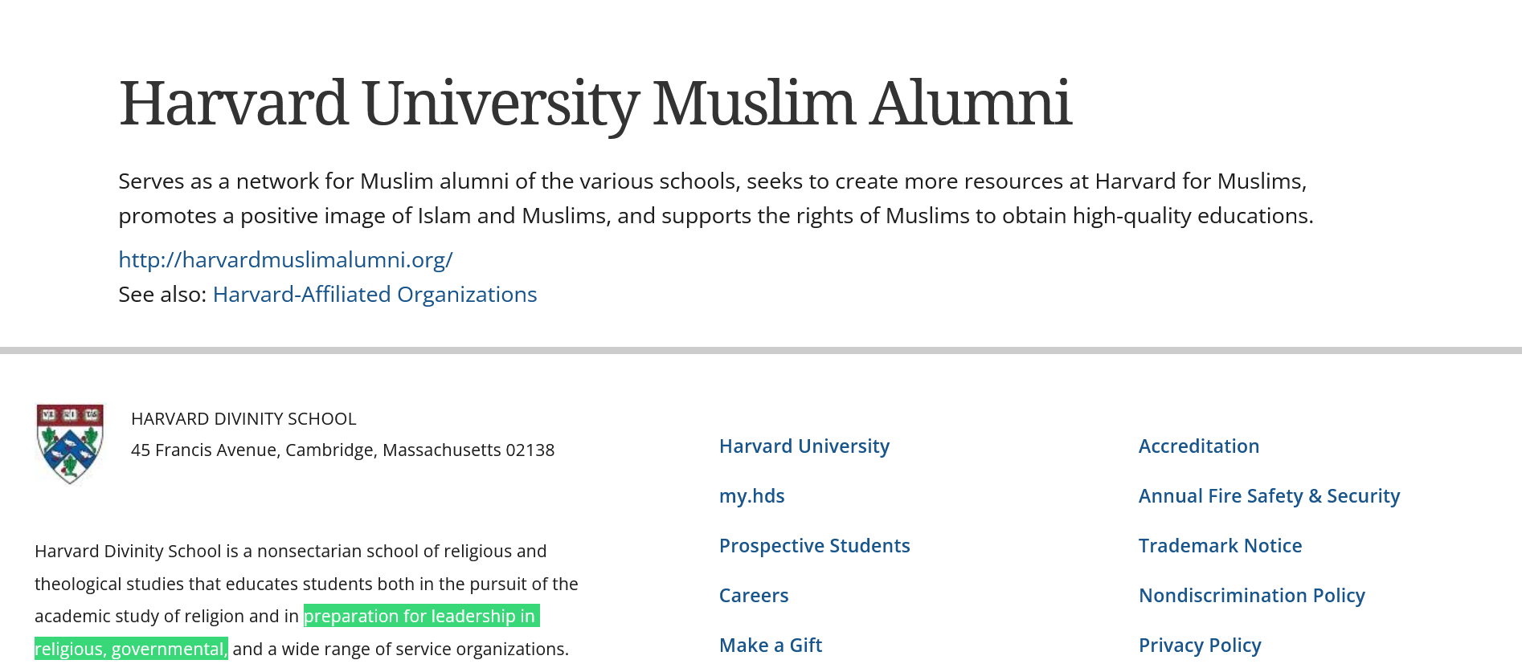
Task: Click the highlighted 'preparation for leadership in' text
Action: point(421,616)
